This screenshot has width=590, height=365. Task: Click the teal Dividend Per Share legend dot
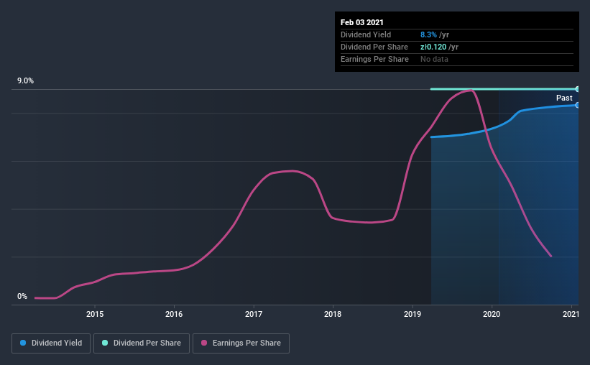point(105,343)
